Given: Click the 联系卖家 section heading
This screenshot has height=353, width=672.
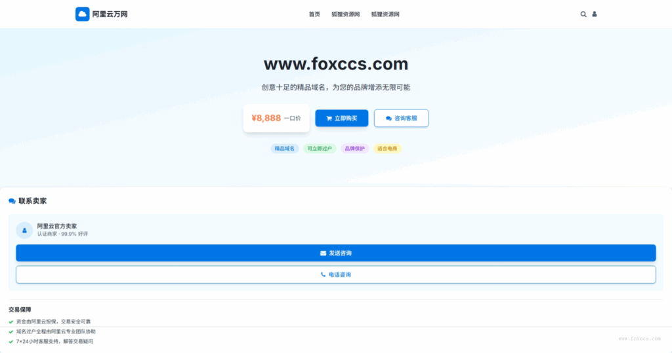Looking at the screenshot, I should pos(33,201).
